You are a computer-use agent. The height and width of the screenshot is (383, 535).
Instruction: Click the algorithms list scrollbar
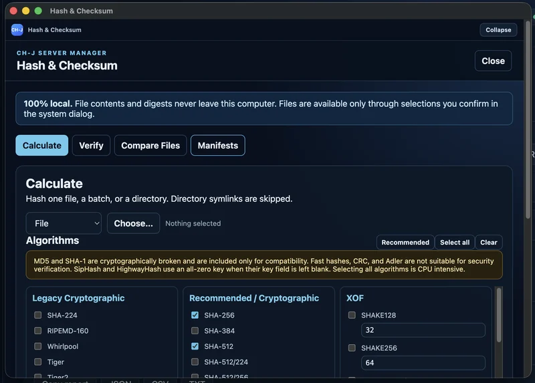click(x=499, y=315)
